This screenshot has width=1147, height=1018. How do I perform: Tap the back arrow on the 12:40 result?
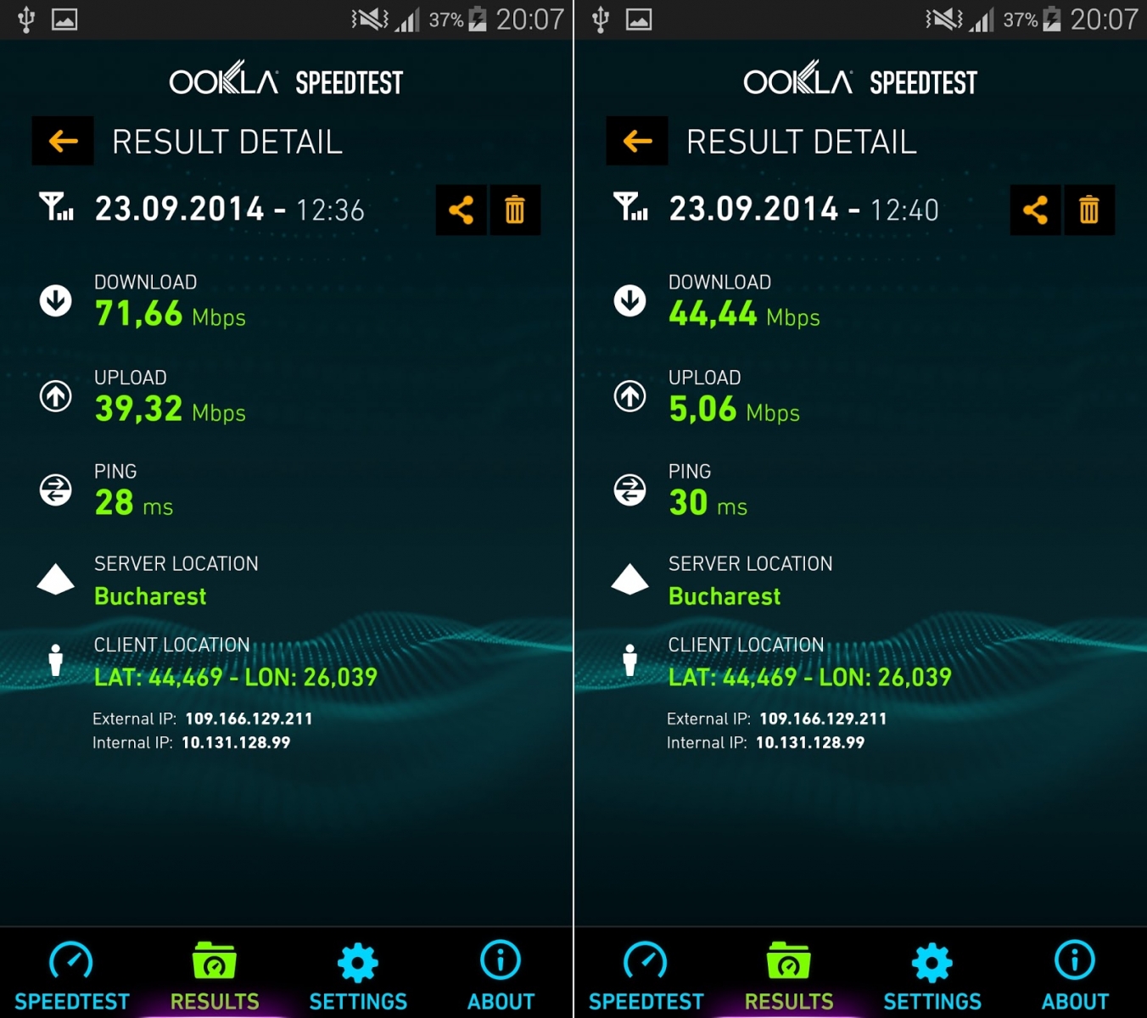point(637,141)
